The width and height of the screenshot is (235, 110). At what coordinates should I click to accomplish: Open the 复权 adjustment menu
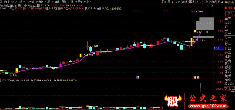point(164,2)
